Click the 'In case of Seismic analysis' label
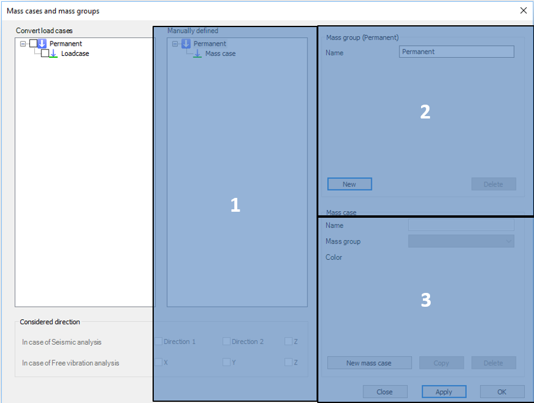The height and width of the screenshot is (403, 534). (x=62, y=342)
